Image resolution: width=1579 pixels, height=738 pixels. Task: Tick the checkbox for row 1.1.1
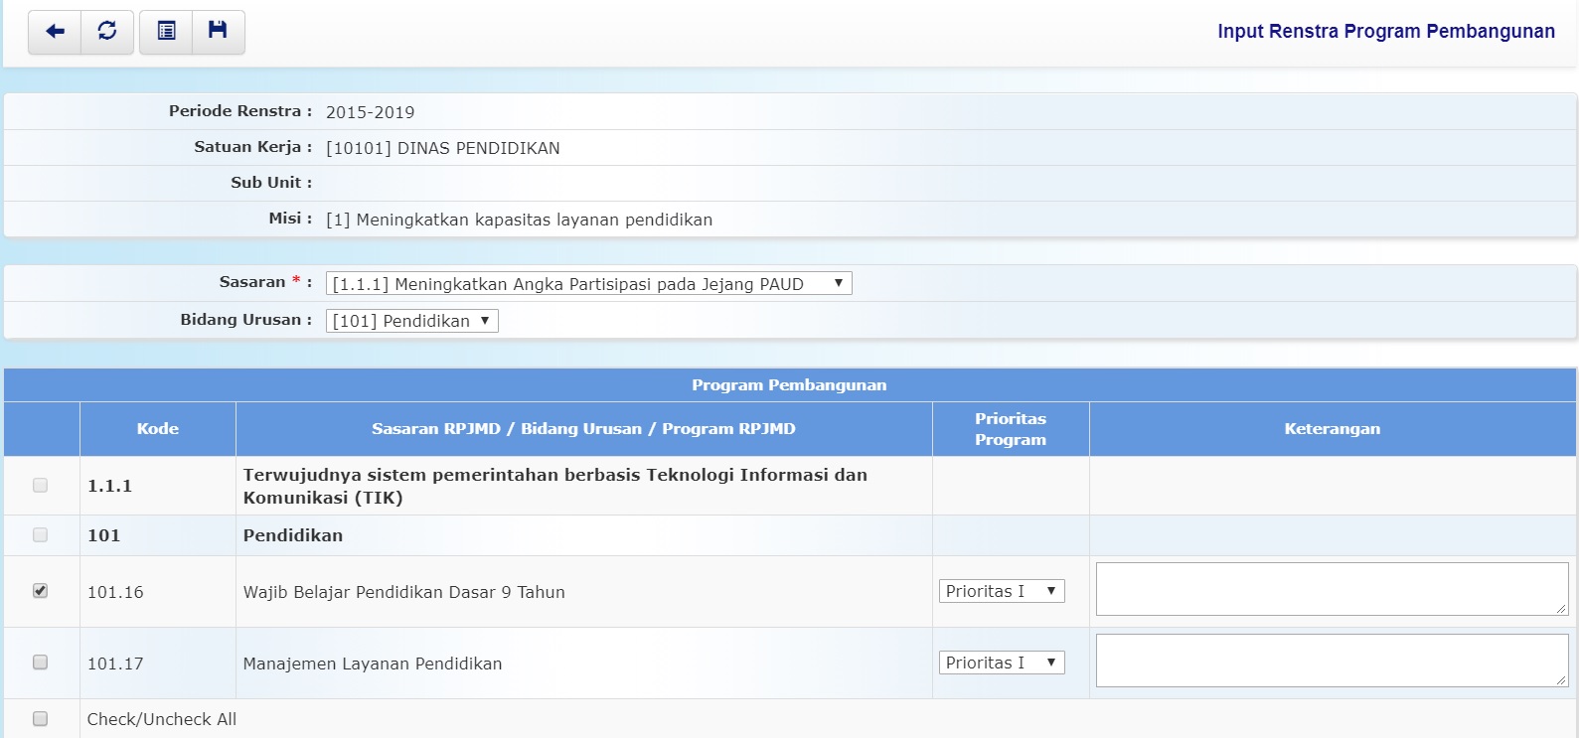[x=40, y=485]
